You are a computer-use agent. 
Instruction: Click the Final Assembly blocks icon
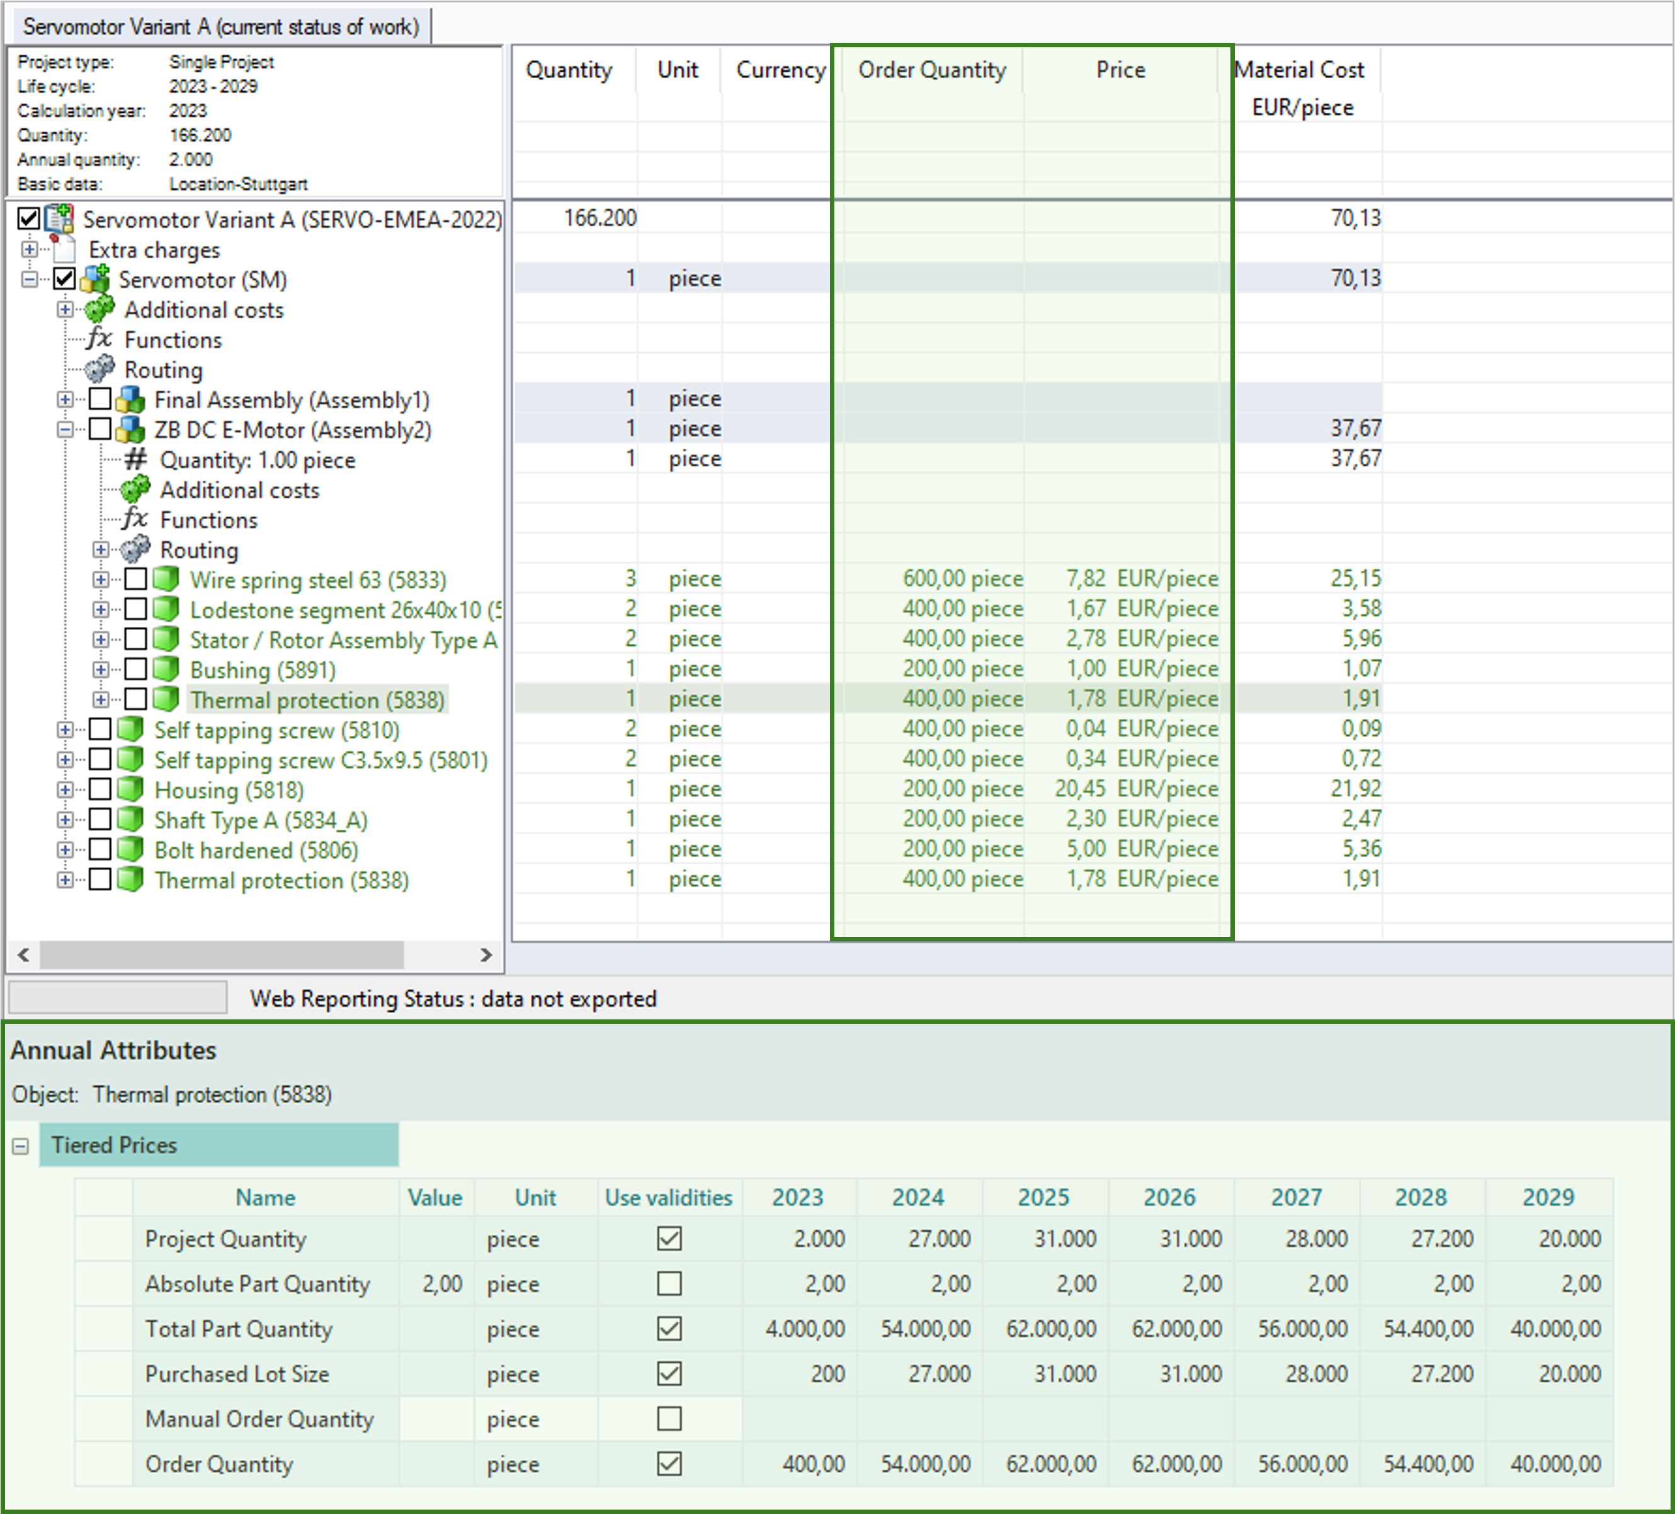coord(130,400)
